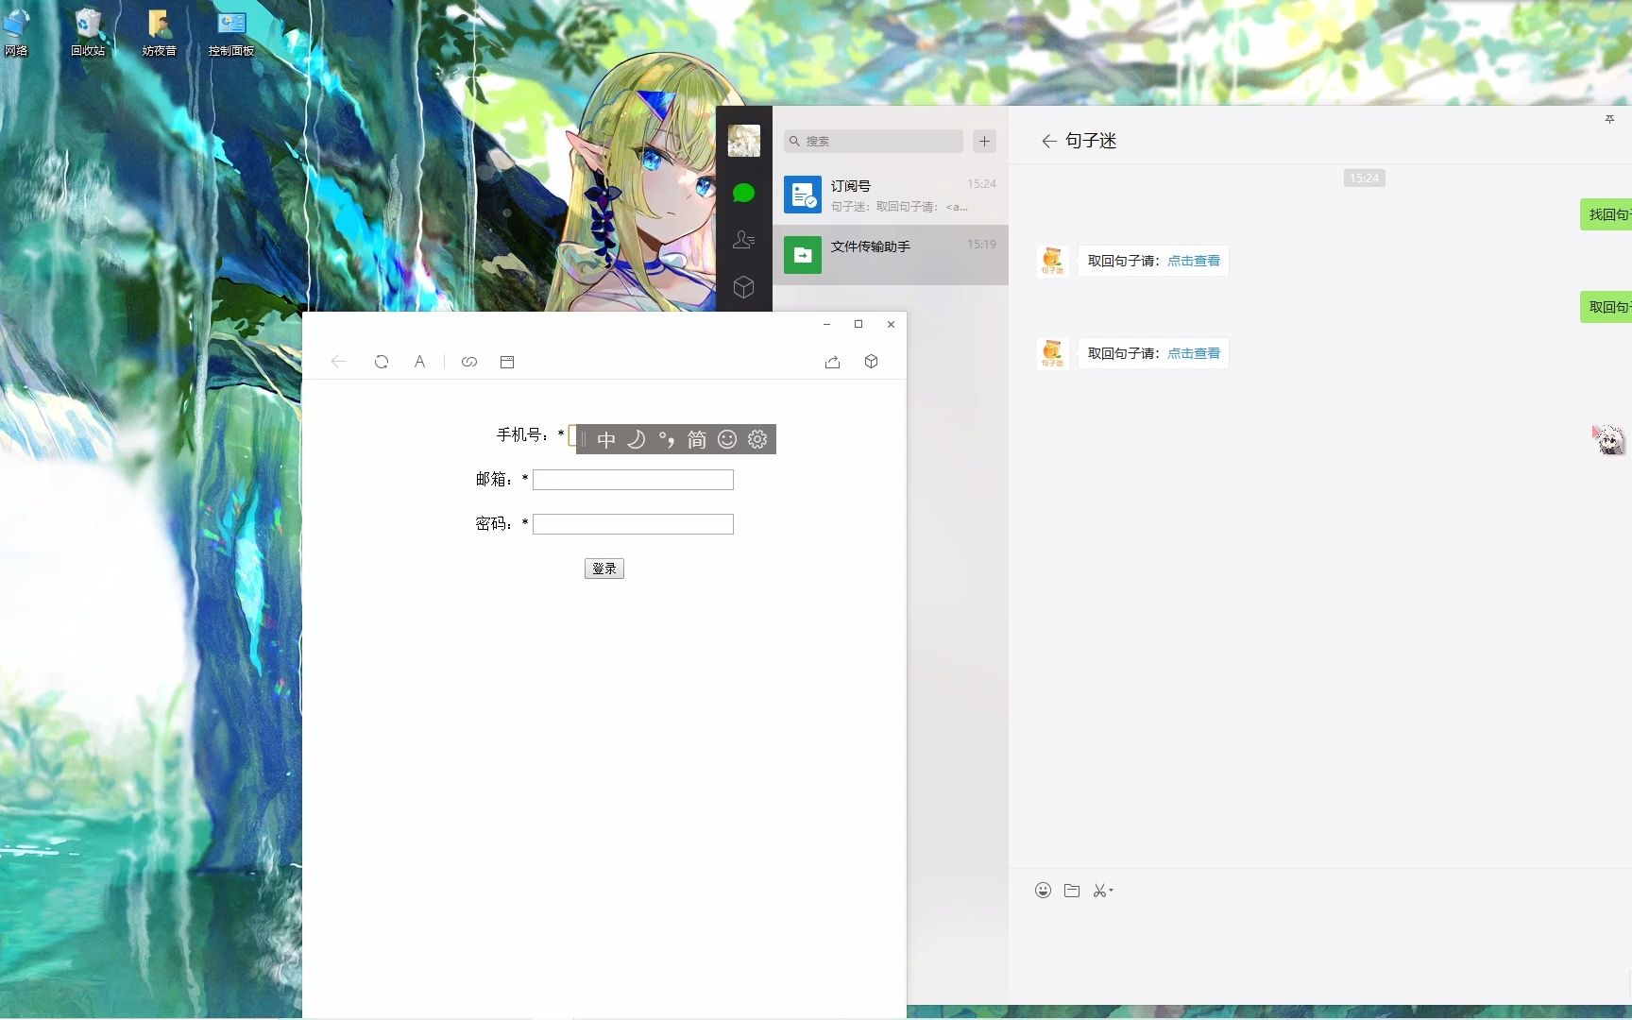Open the emoji picker in chat toolbar

pos(1043,891)
